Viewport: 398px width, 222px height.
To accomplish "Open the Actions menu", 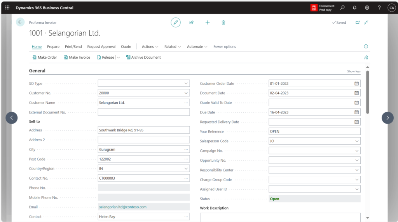I will (x=150, y=47).
